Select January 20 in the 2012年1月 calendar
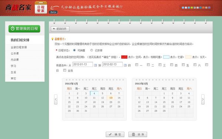This screenshot has height=139, width=222. click(x=111, y=102)
